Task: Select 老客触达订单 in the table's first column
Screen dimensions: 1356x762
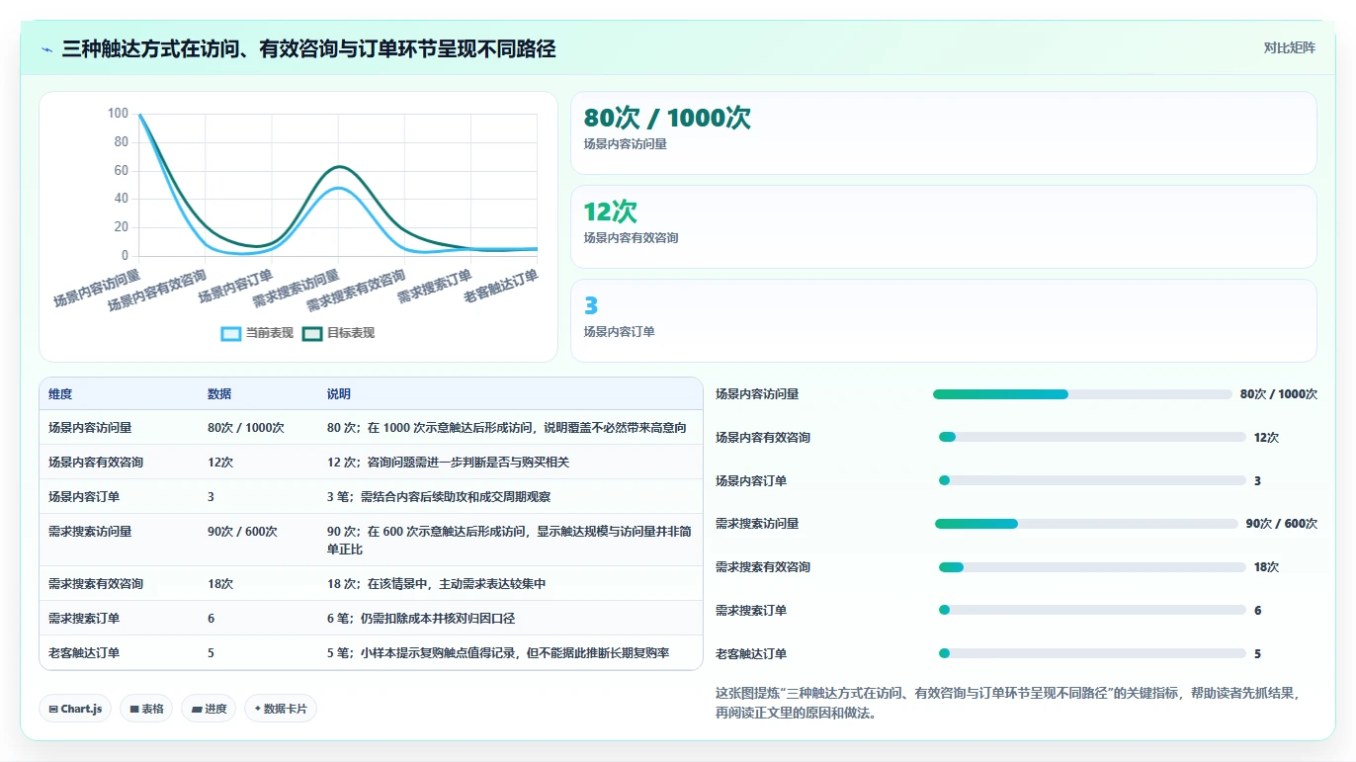Action: coord(84,653)
